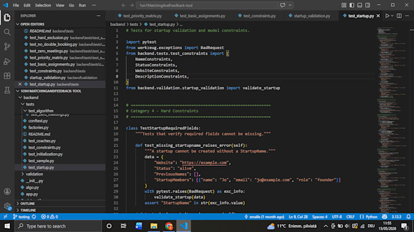Toggle Primary Side Bar visibility
414x232 pixels.
[352, 5]
